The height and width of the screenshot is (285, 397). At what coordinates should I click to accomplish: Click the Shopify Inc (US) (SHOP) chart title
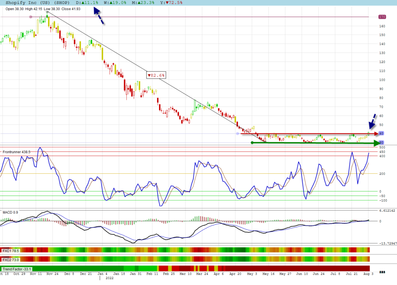(38, 3)
